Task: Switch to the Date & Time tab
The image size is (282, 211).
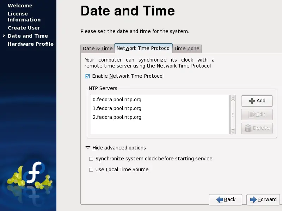Action: [x=98, y=49]
